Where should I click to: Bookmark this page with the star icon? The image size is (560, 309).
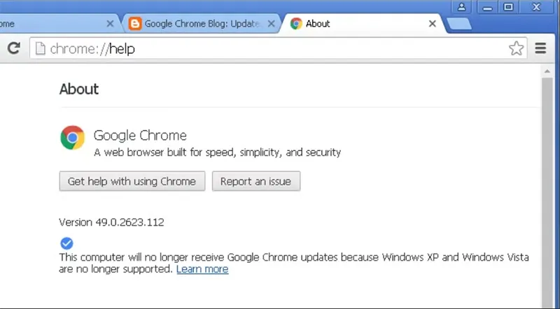(516, 48)
